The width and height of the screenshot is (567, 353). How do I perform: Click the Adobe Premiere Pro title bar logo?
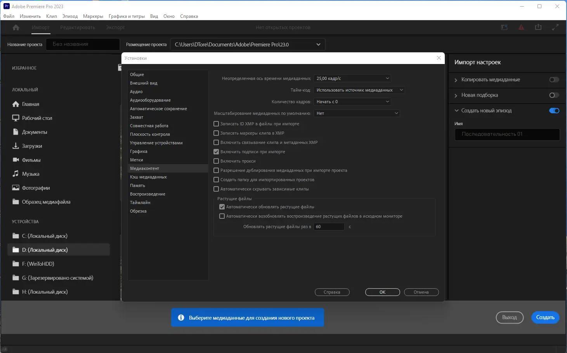pos(6,6)
